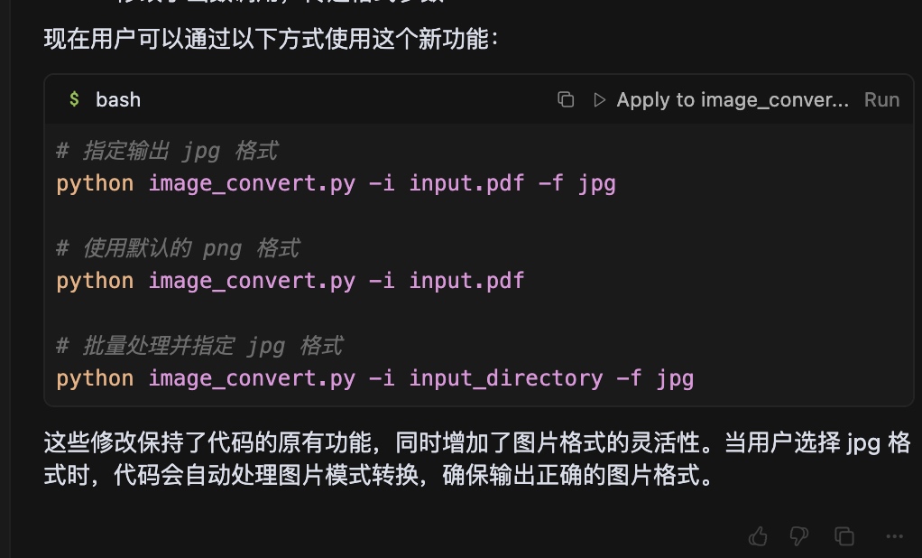Click the input.pdf -f jpg command line

tap(337, 183)
